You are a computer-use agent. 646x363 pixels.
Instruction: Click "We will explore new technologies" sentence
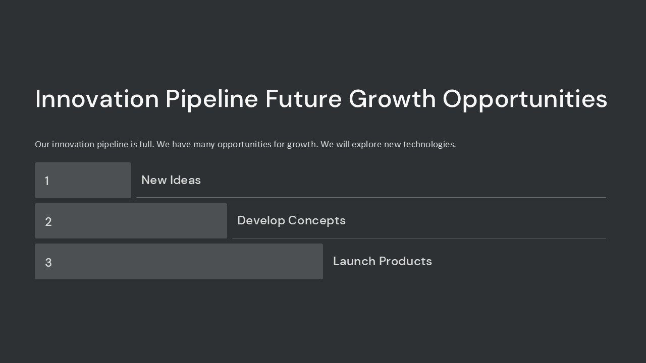(x=388, y=144)
